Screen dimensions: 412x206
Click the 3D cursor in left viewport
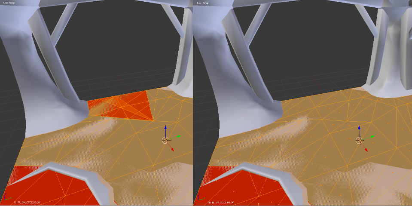(x=166, y=140)
